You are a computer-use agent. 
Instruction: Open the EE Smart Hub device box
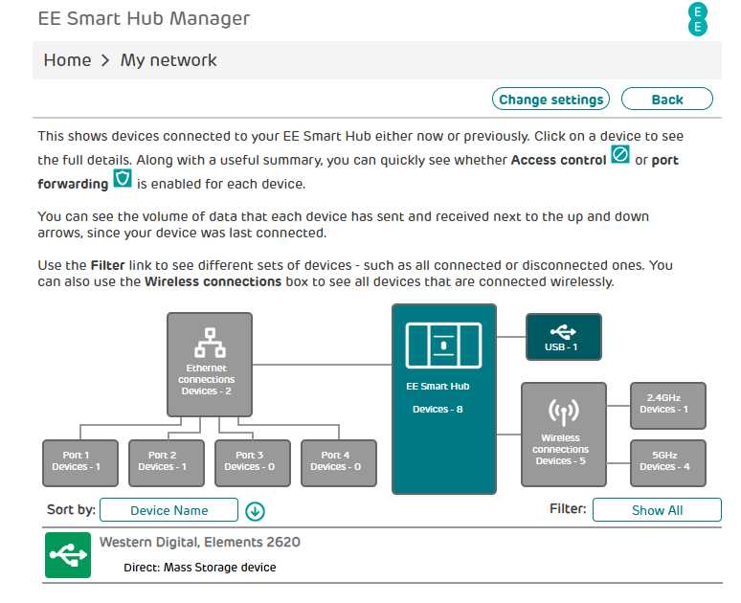tap(444, 399)
